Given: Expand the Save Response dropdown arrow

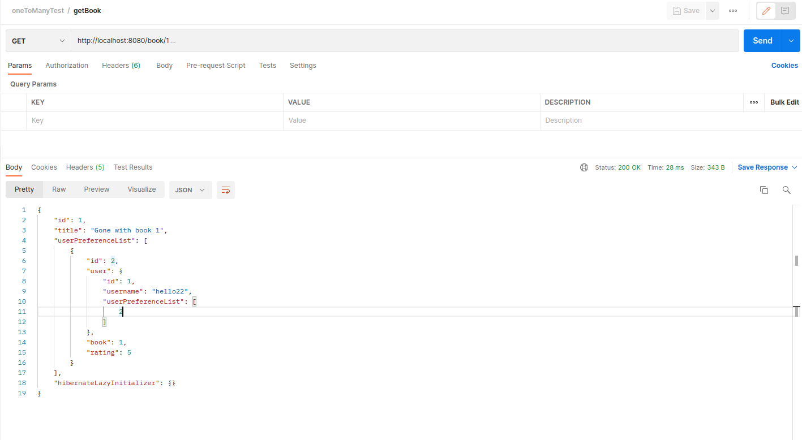Looking at the screenshot, I should [795, 167].
